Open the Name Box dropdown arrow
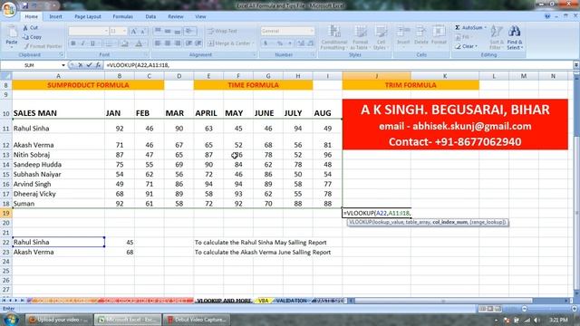The image size is (580, 326). (x=63, y=65)
